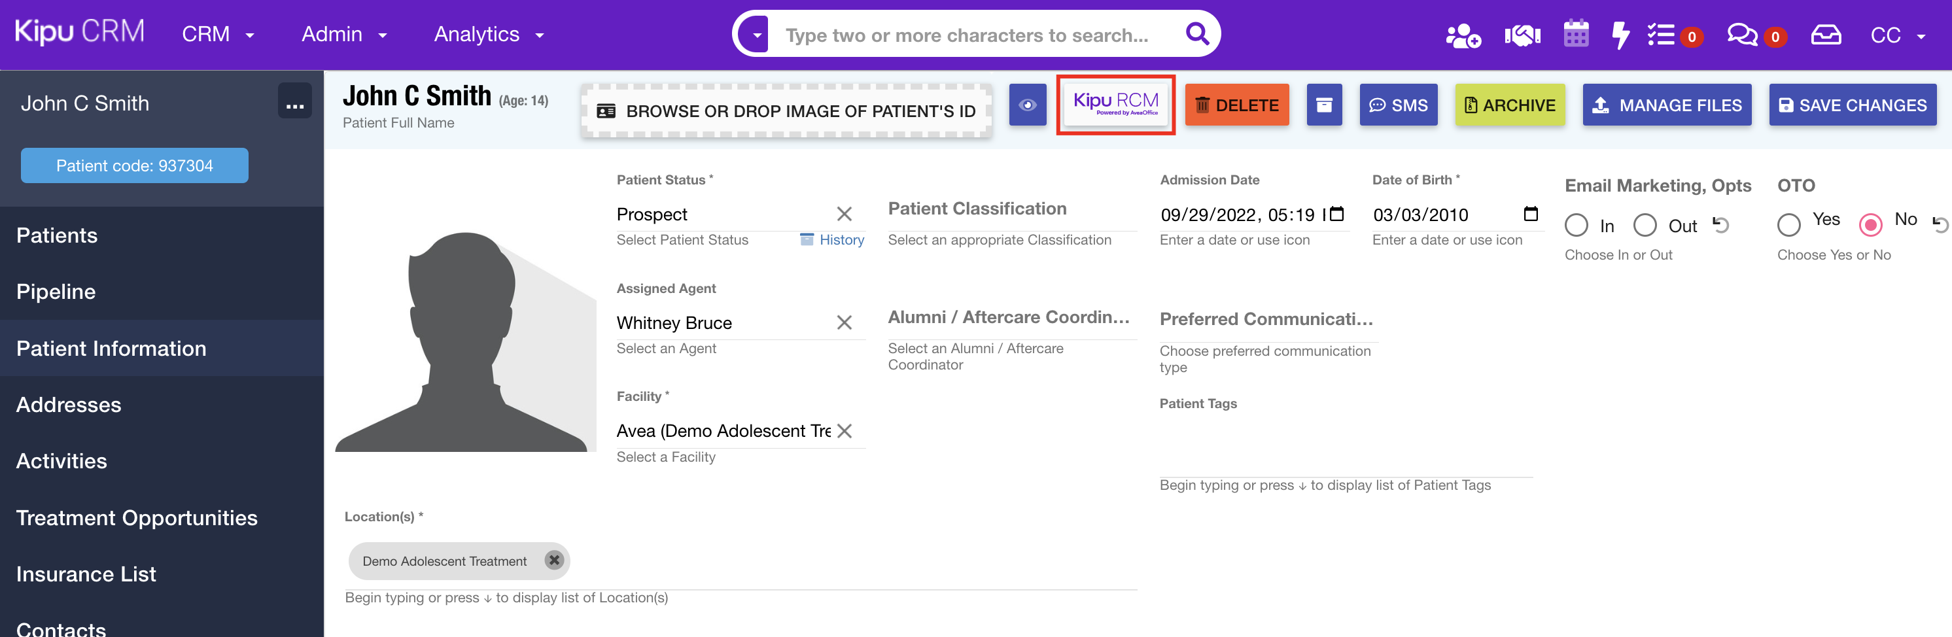Click the search magnifier icon
Image resolution: width=1952 pixels, height=637 pixels.
(1196, 34)
